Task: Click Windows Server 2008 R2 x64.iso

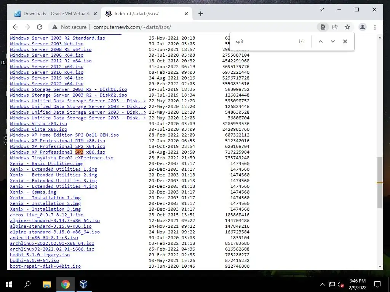Action: click(51, 49)
